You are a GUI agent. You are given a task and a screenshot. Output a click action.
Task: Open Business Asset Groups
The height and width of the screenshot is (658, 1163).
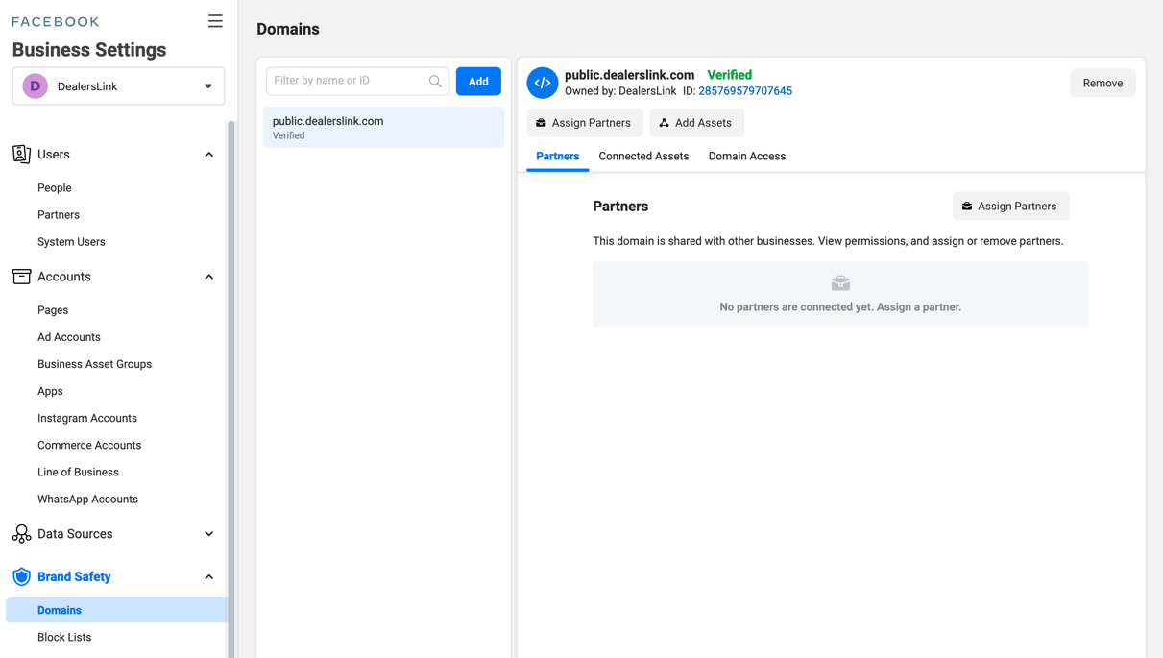[x=94, y=364]
